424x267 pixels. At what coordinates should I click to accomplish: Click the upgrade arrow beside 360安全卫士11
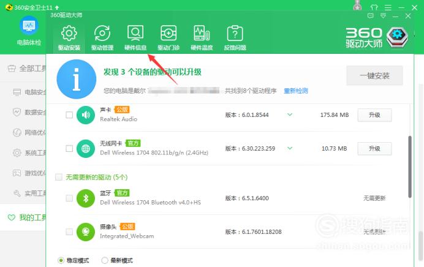point(57,7)
